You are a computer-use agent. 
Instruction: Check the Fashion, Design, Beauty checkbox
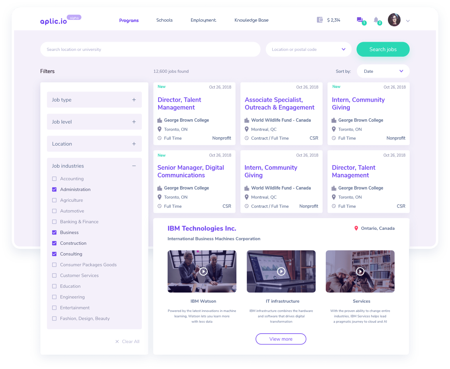(54, 318)
